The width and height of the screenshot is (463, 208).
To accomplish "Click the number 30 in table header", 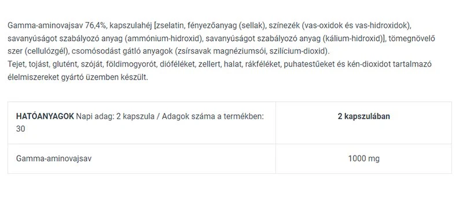I will pyautogui.click(x=20, y=129).
